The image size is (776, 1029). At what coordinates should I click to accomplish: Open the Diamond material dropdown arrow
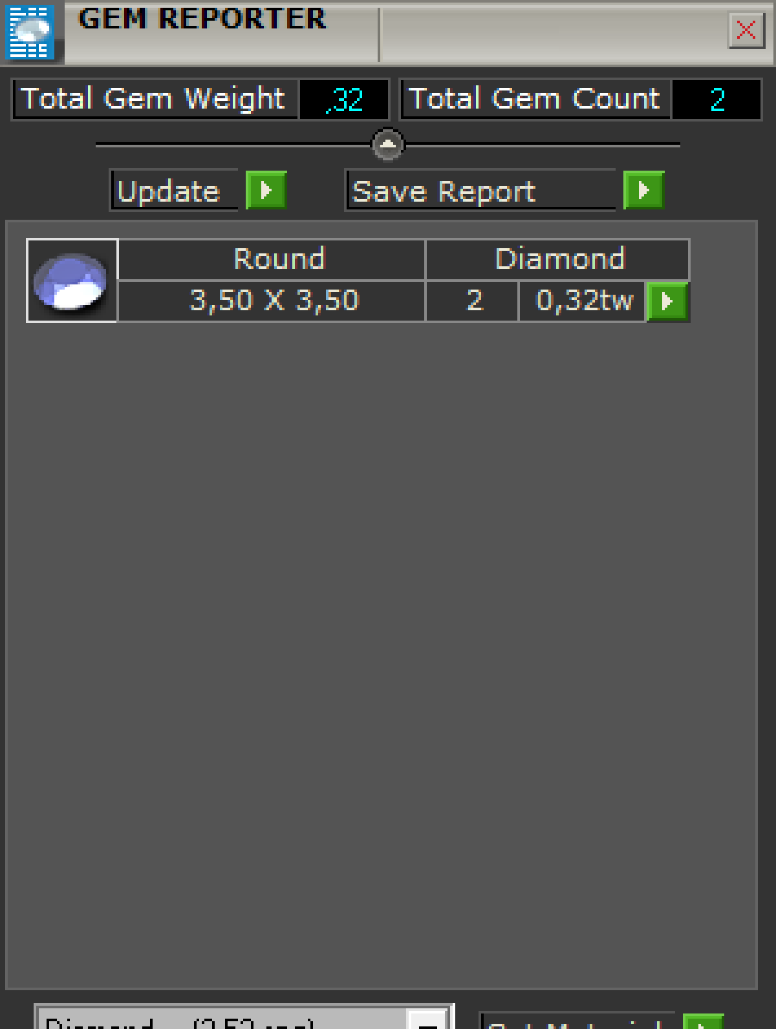coord(426,1020)
